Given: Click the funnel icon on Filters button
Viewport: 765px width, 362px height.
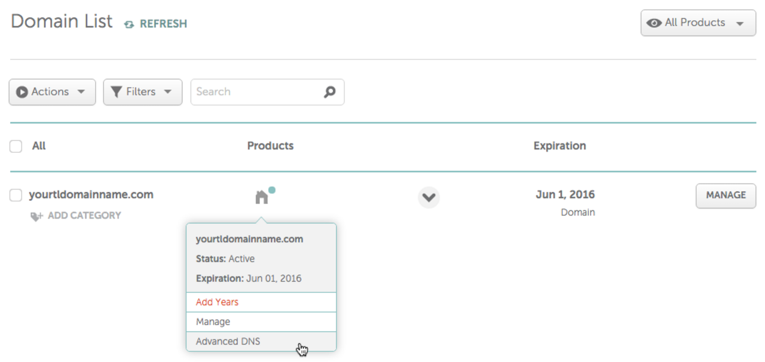Looking at the screenshot, I should 117,92.
